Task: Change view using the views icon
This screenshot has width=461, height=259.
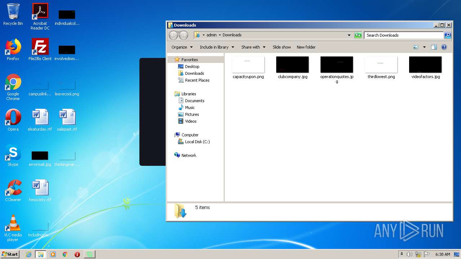Action: (416, 47)
